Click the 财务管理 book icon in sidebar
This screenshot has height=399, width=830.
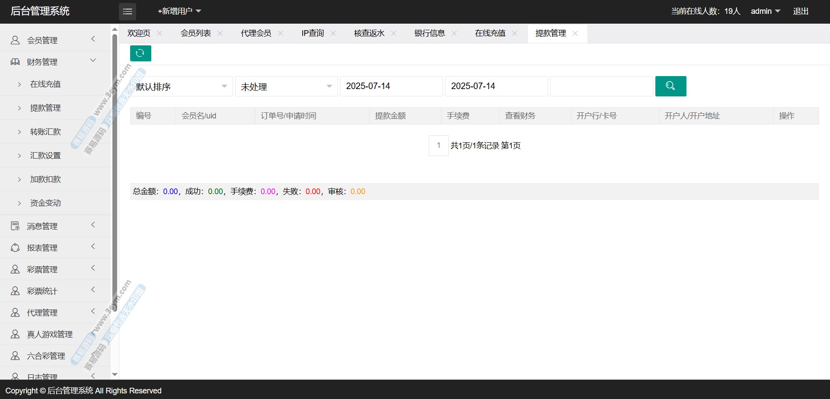click(x=15, y=62)
